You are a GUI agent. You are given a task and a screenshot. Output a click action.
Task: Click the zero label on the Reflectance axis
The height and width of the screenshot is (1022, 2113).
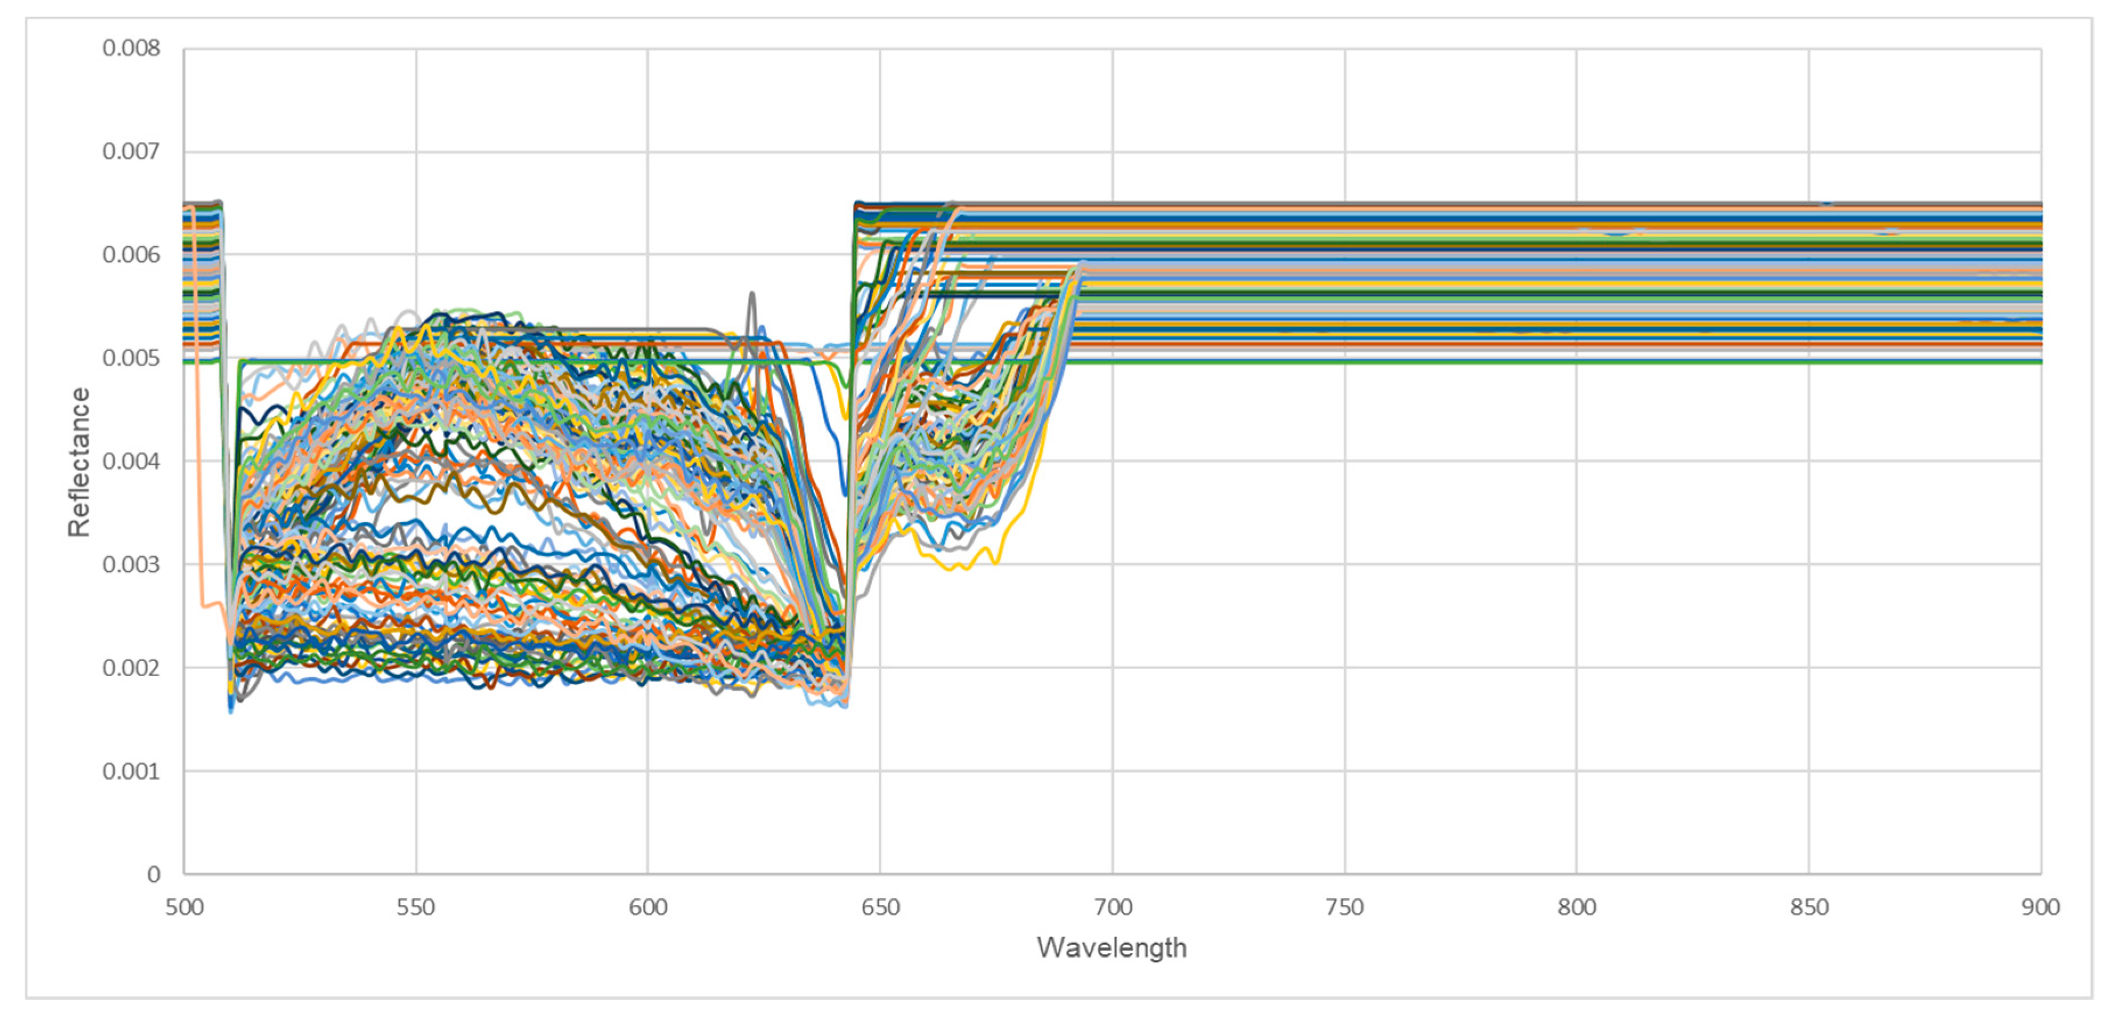[153, 874]
